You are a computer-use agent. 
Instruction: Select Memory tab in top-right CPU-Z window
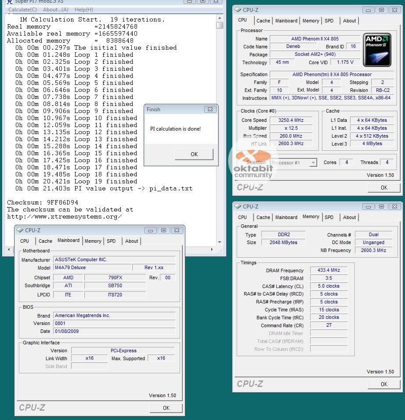click(311, 21)
